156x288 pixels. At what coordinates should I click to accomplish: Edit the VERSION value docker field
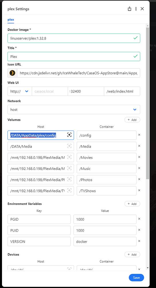click(x=105, y=242)
